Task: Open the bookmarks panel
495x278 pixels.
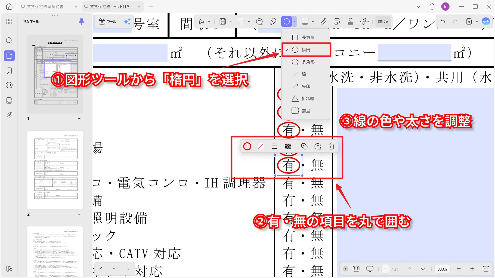Action: [9, 71]
